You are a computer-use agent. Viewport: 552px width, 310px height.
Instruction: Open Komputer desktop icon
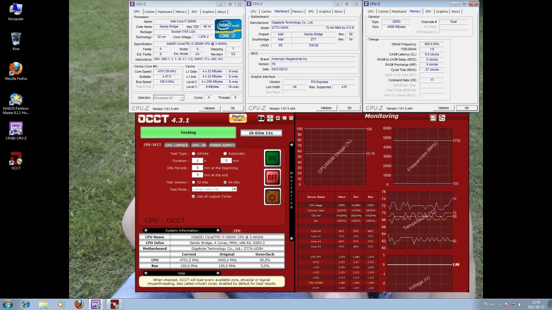click(16, 12)
